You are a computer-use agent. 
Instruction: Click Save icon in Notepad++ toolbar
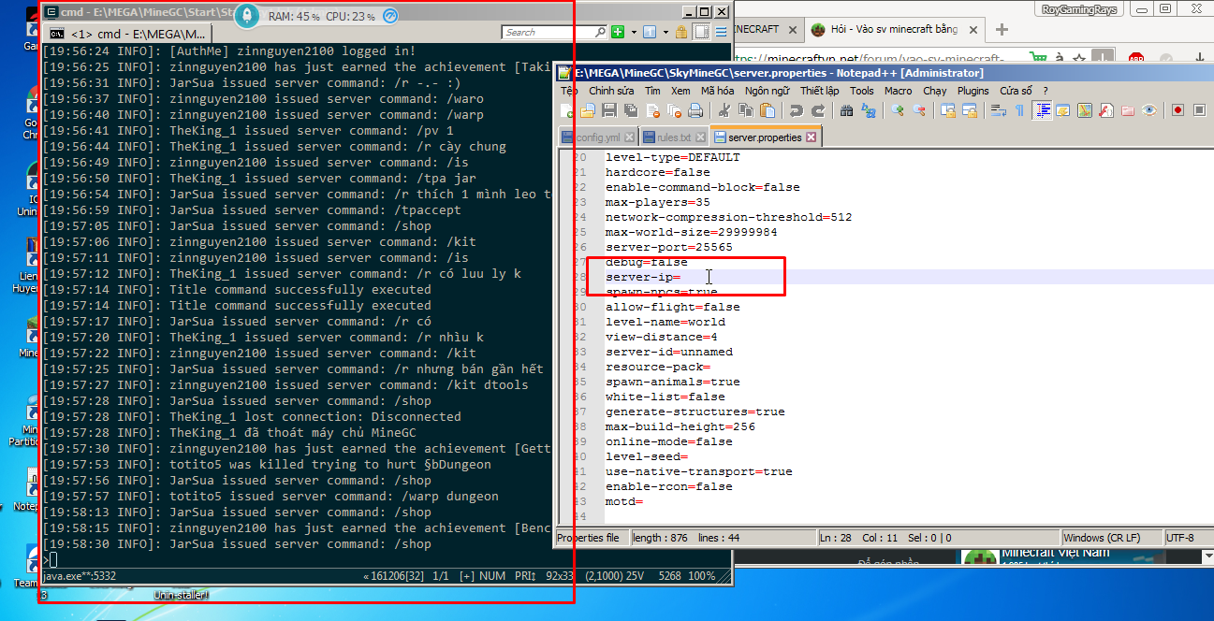609,110
